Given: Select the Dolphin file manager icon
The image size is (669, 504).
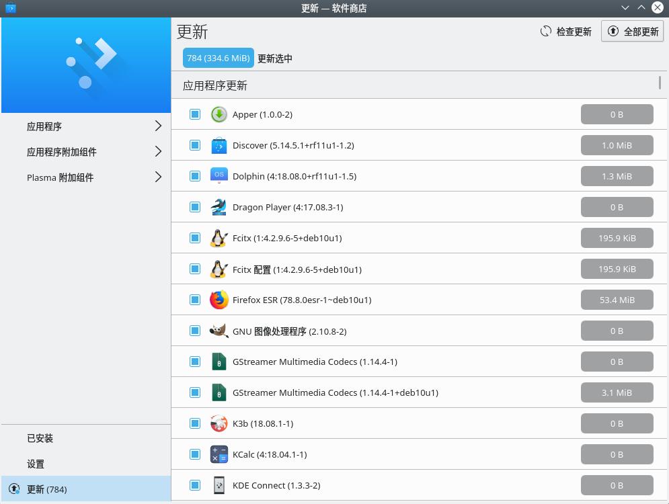Looking at the screenshot, I should 219,176.
